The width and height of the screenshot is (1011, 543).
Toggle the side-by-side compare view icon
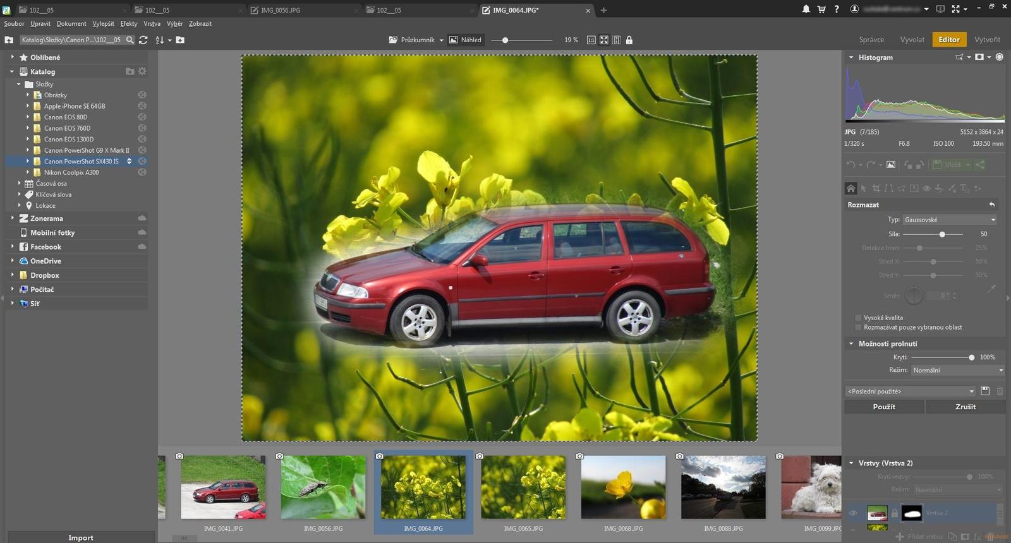coord(616,40)
